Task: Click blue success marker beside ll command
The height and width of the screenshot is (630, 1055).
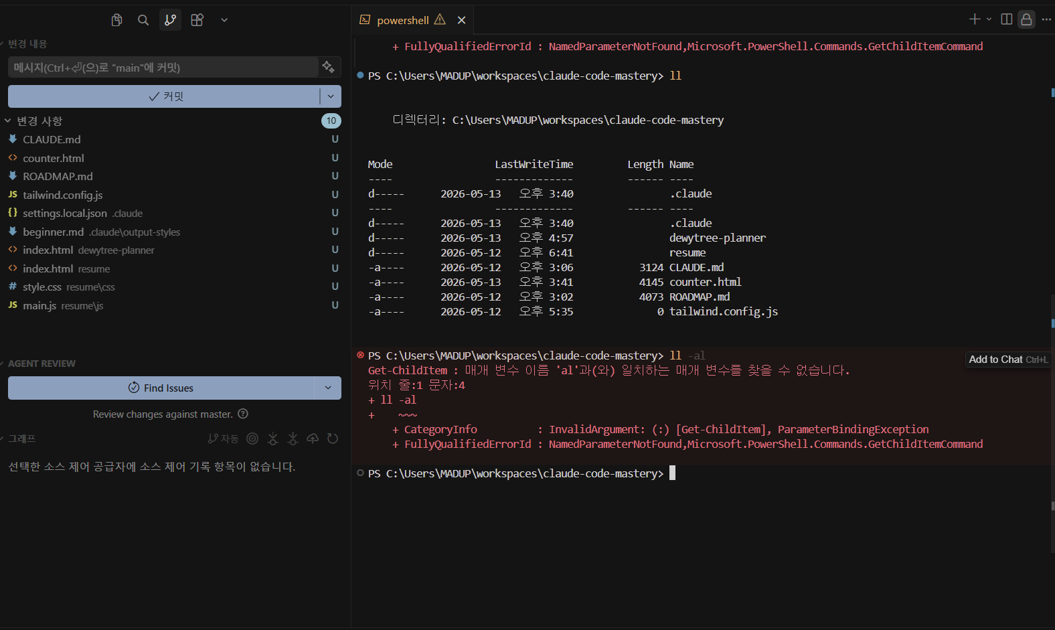Action: coord(361,75)
